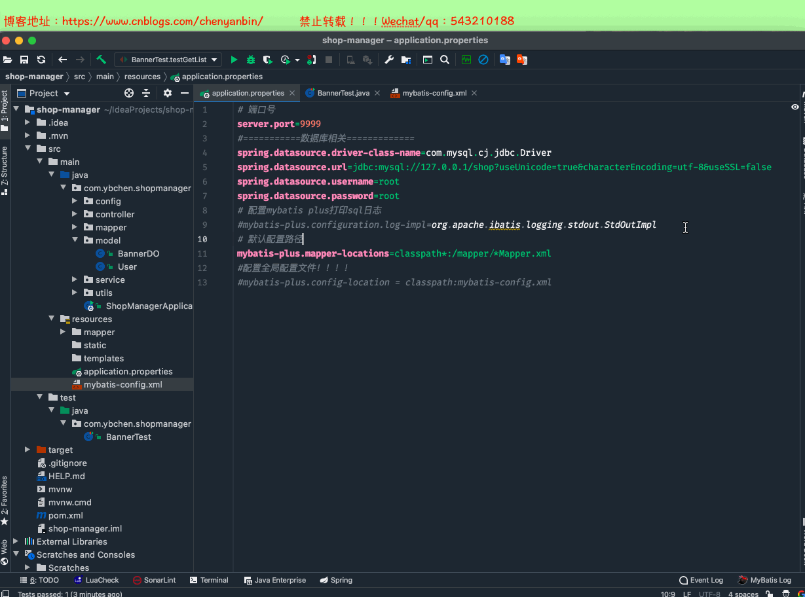
Task: Open the Spring tool window
Action: [336, 580]
